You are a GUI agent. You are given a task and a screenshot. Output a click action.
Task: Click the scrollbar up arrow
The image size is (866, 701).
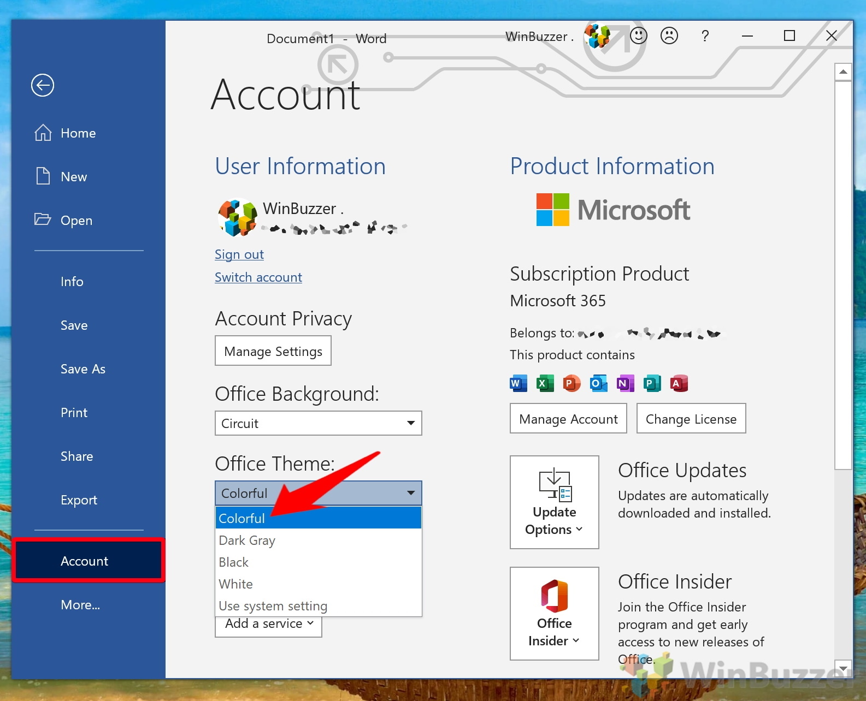[x=844, y=72]
